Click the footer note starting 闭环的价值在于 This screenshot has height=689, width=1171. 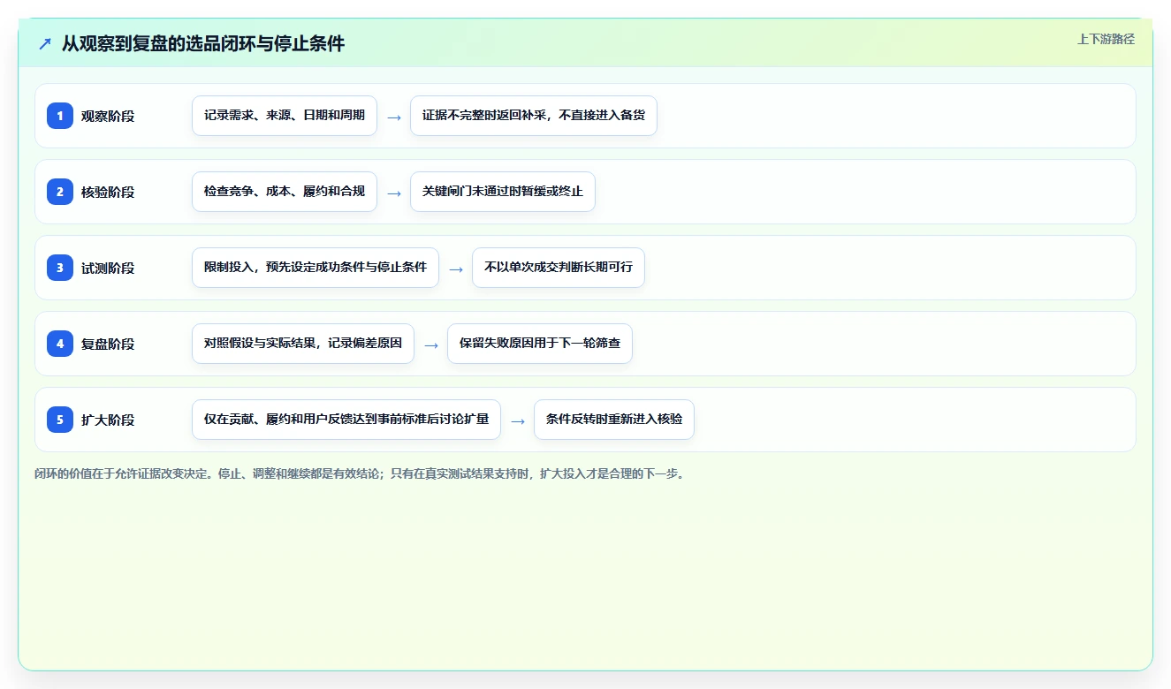(360, 473)
